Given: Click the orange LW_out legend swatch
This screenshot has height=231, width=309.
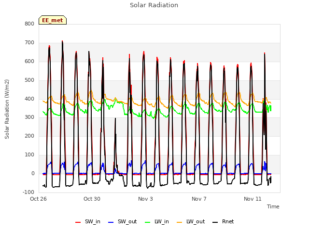Looking at the screenshot, I should coord(179,222).
